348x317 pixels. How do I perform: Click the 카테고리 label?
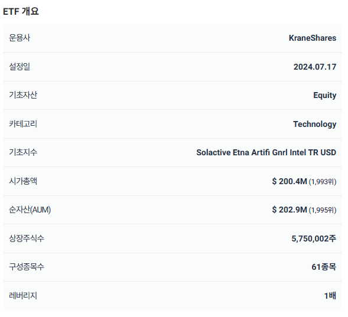(x=23, y=124)
